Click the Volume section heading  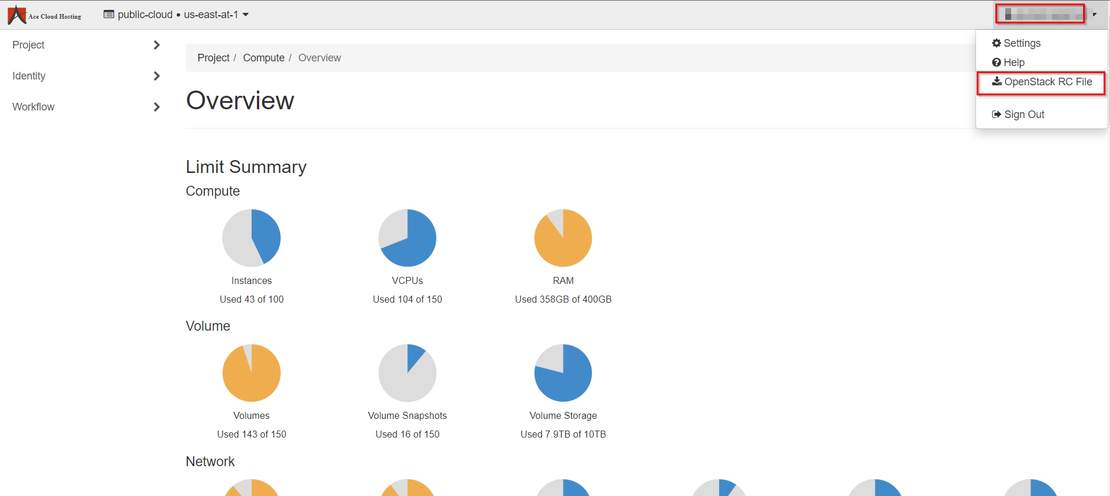point(208,326)
